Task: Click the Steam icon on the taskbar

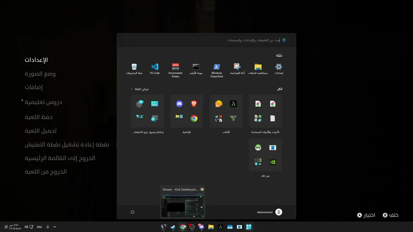Action: [x=173, y=227]
